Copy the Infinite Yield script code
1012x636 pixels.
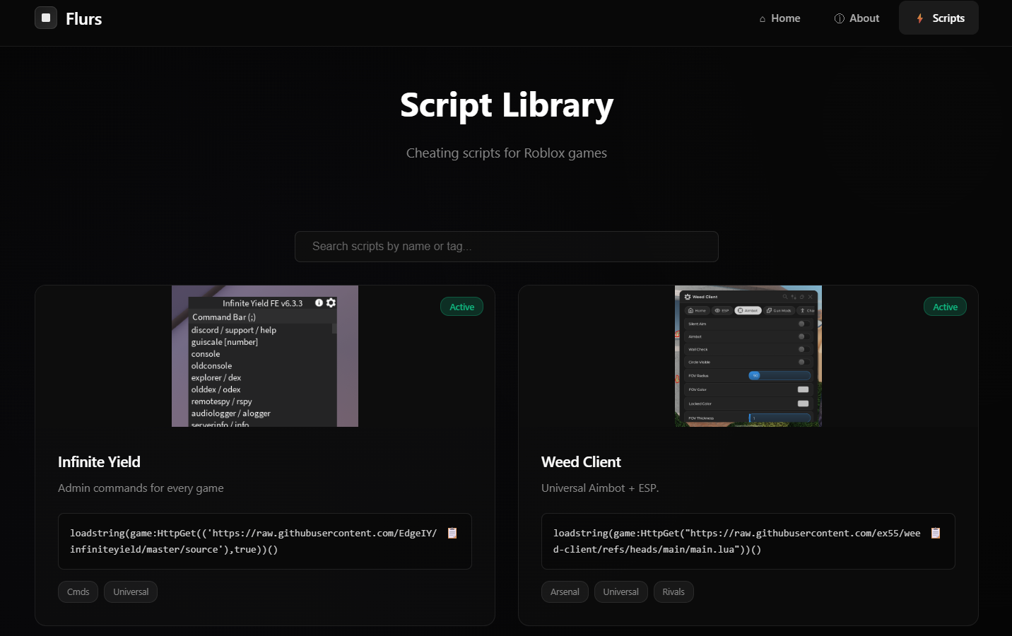coord(452,533)
